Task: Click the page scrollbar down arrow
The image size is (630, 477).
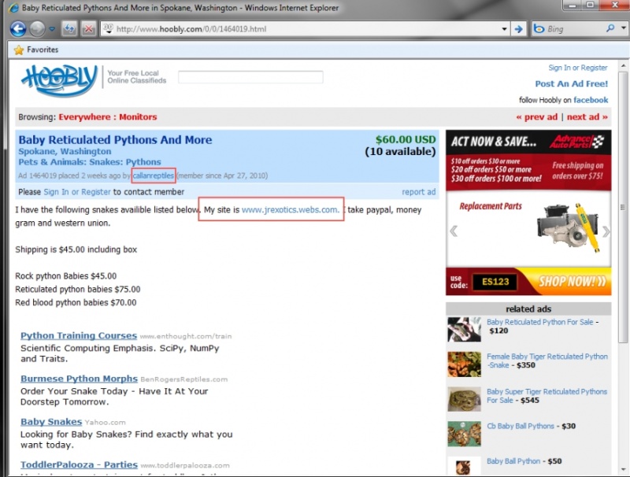Action: click(623, 469)
